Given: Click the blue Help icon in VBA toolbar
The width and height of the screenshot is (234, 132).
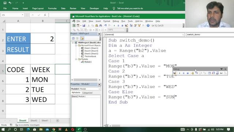Looking at the screenshot, I should click(x=148, y=26).
